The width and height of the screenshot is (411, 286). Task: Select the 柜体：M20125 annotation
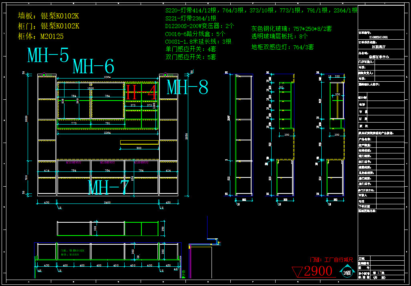tap(41, 36)
